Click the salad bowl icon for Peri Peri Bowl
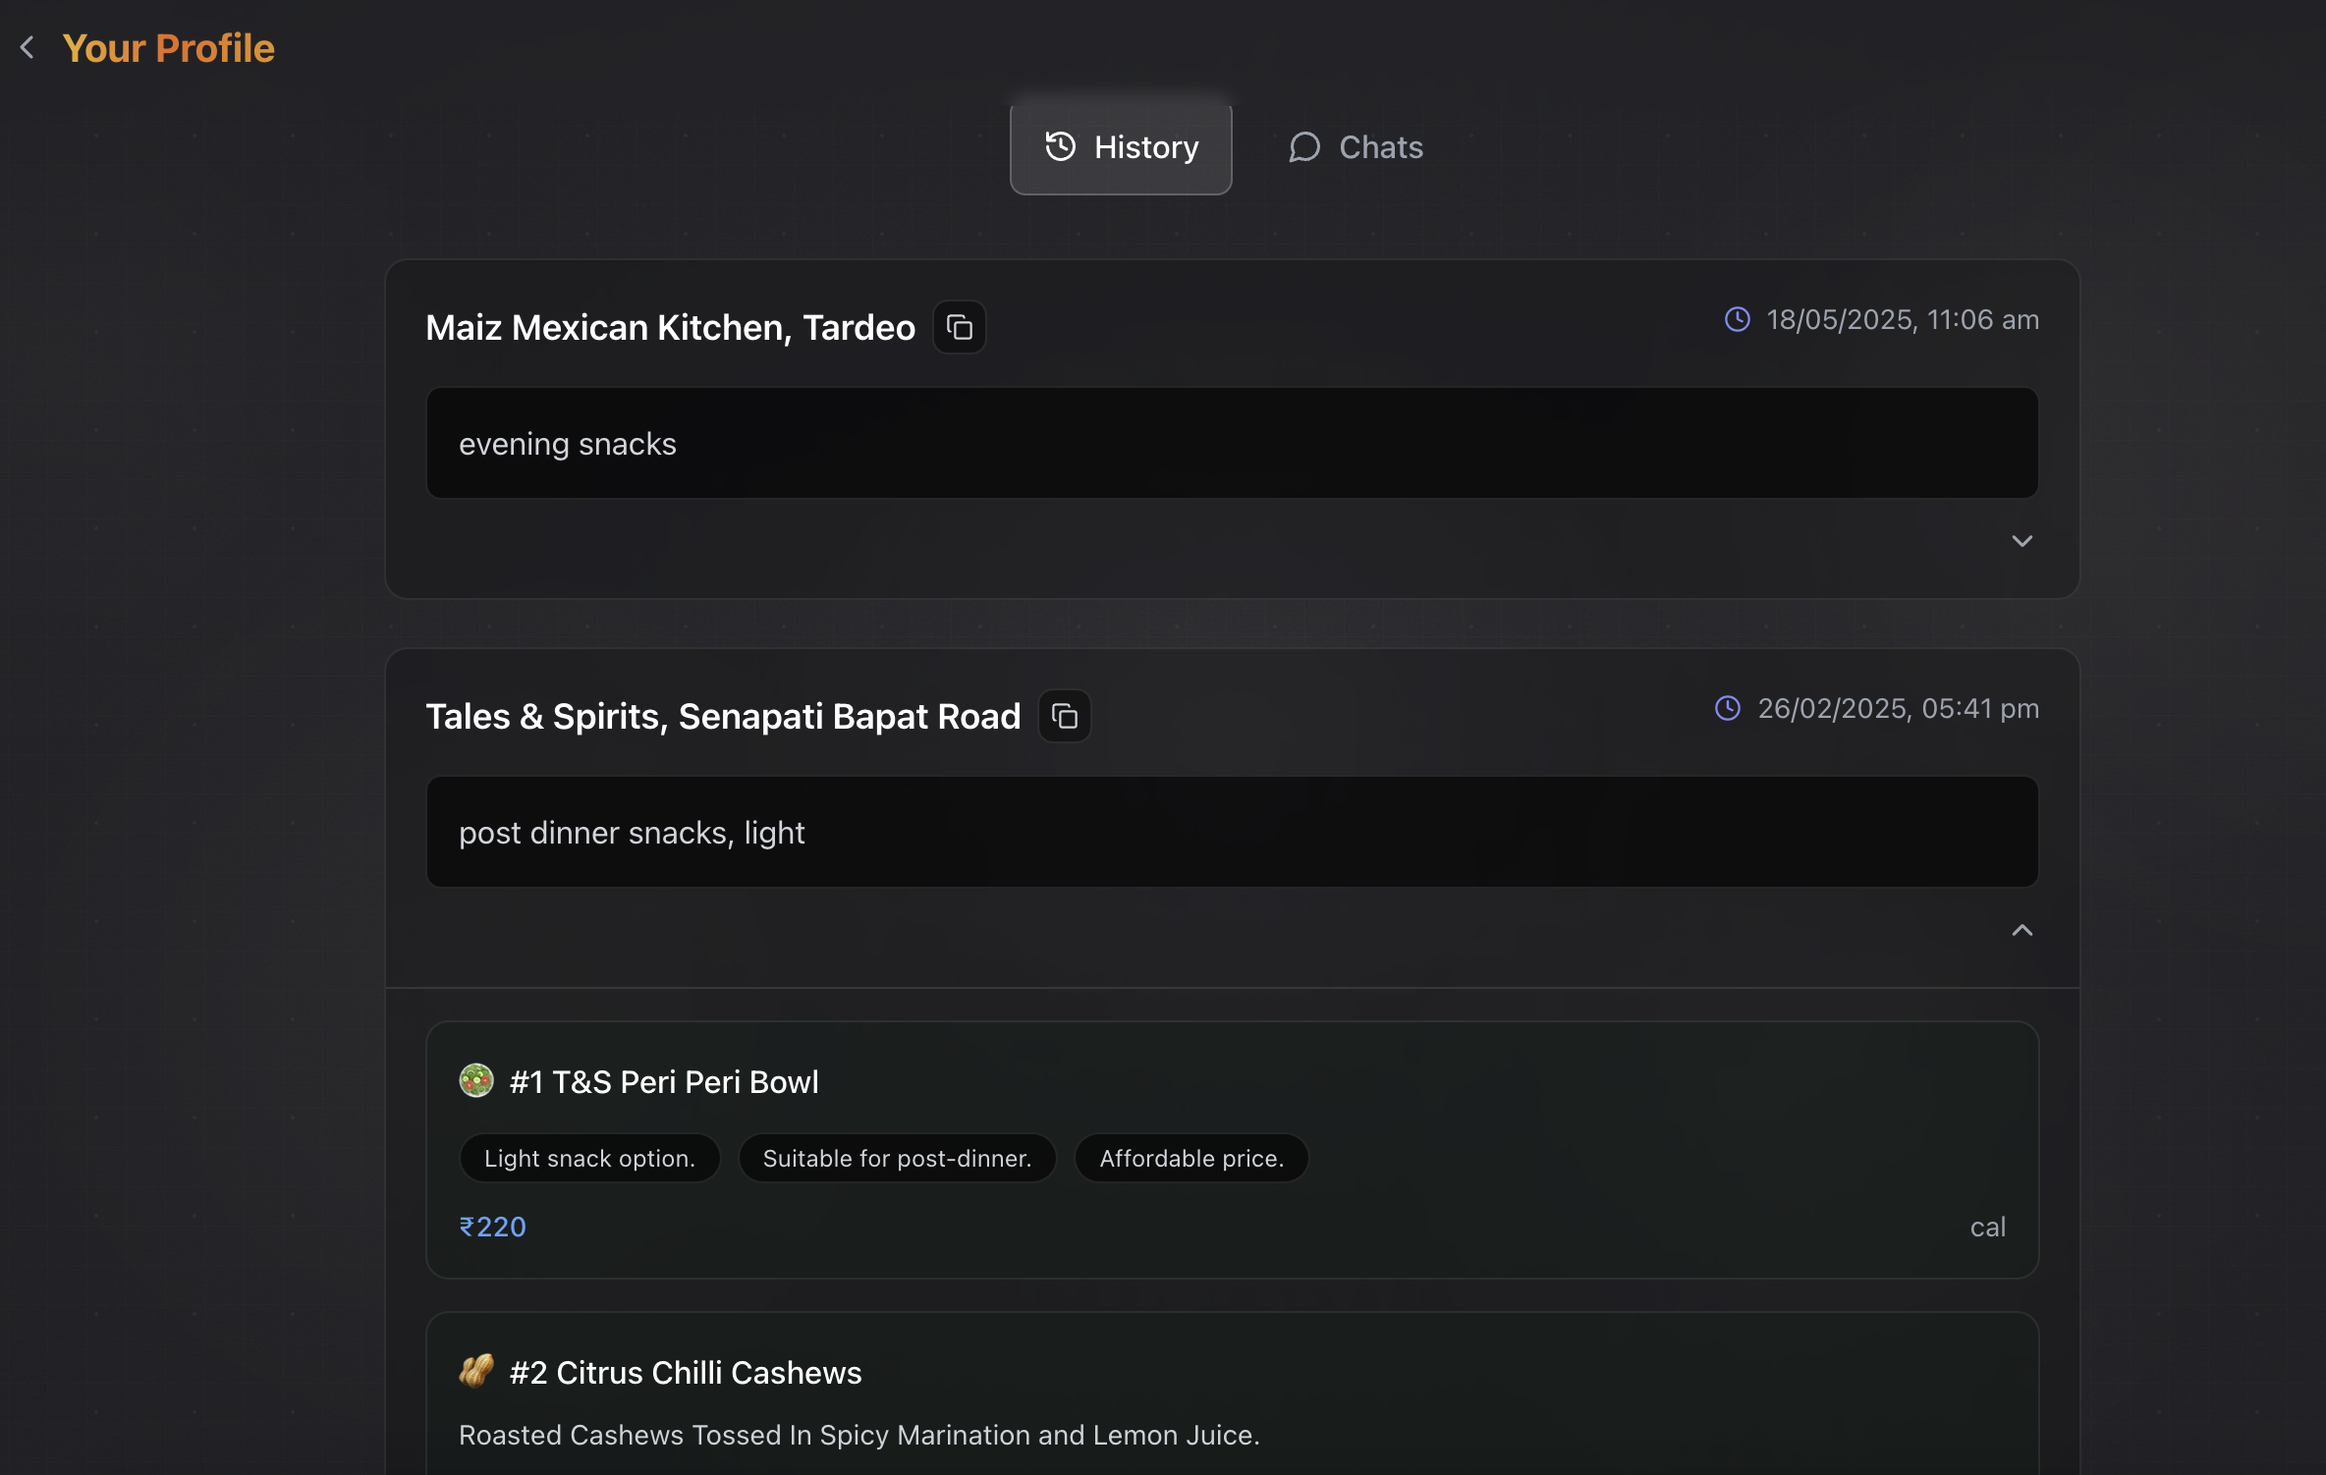This screenshot has width=2326, height=1475. pyautogui.click(x=476, y=1081)
